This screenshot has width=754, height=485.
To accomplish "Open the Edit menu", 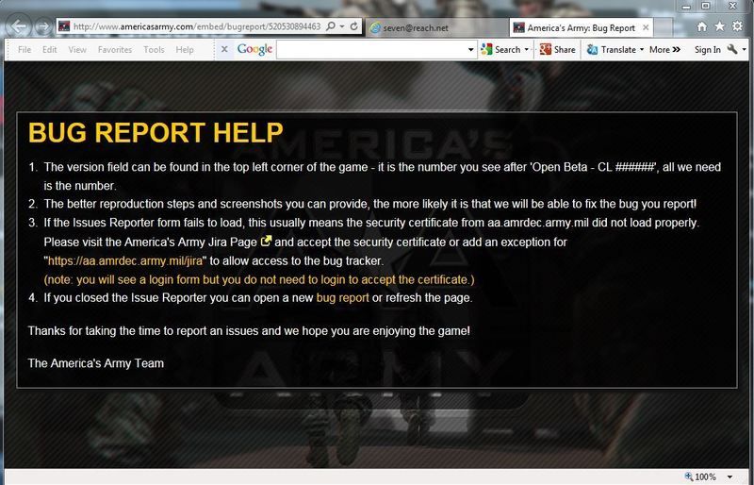I will [x=50, y=50].
